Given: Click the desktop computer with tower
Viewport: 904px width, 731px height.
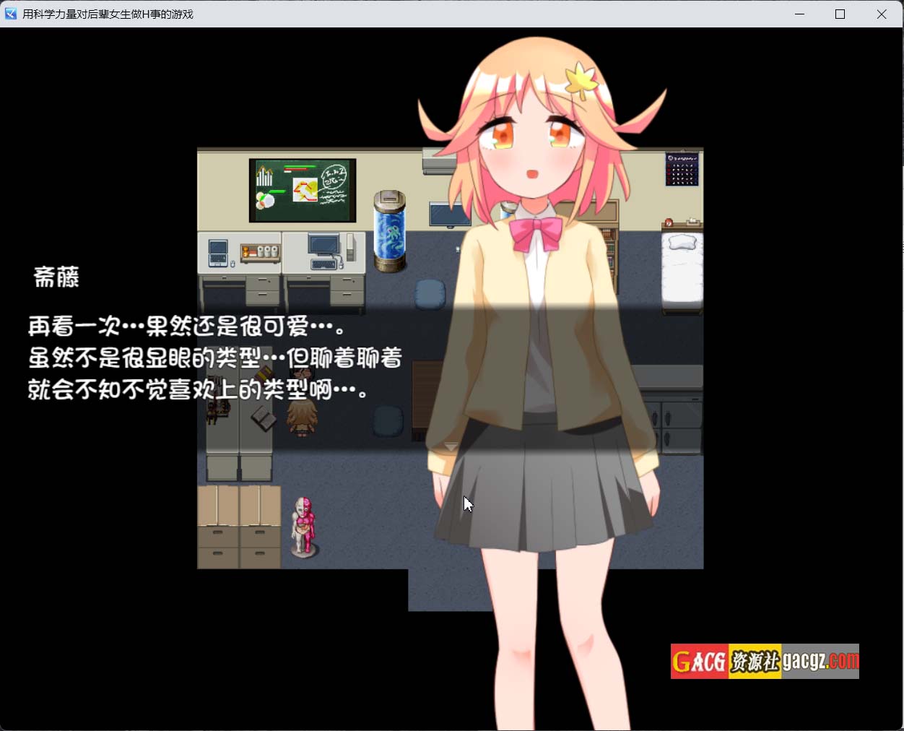Looking at the screenshot, I should [x=328, y=251].
